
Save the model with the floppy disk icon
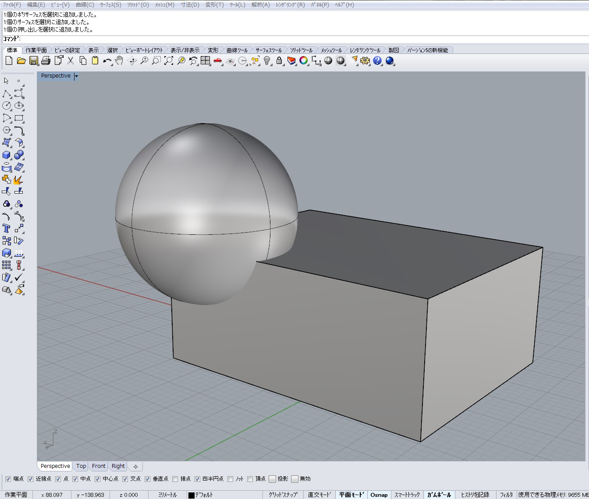click(33, 61)
